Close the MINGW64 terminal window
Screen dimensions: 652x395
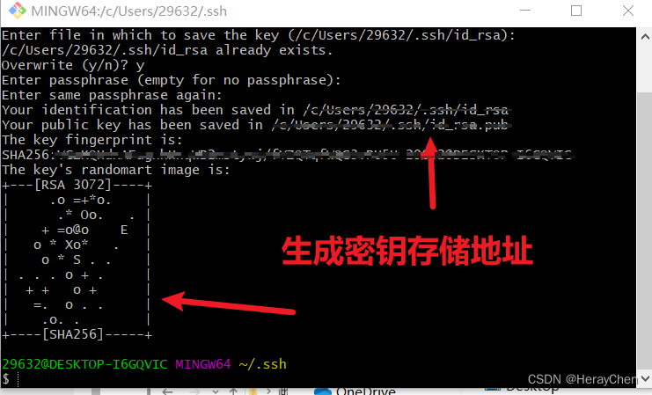click(628, 11)
